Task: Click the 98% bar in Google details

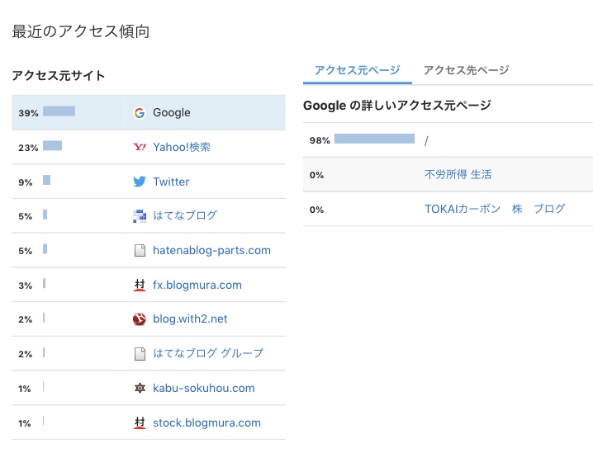Action: click(374, 139)
